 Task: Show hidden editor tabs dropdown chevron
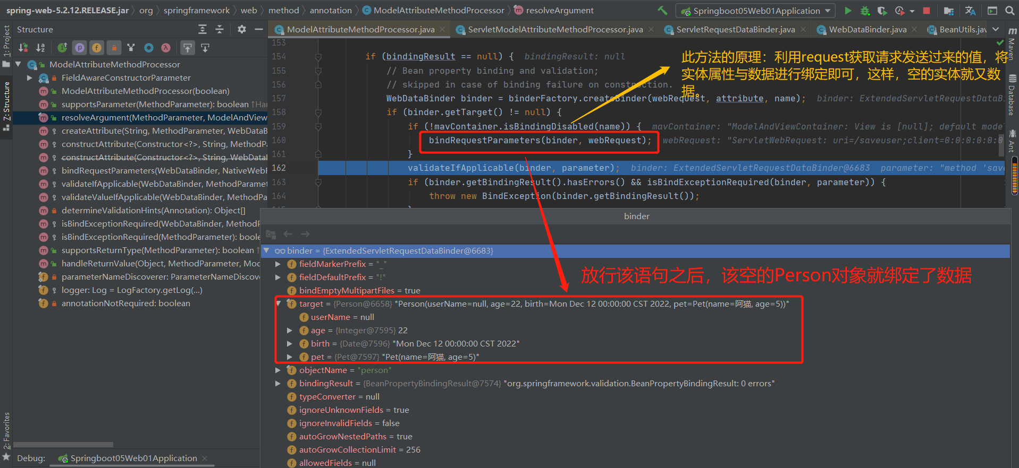[996, 29]
